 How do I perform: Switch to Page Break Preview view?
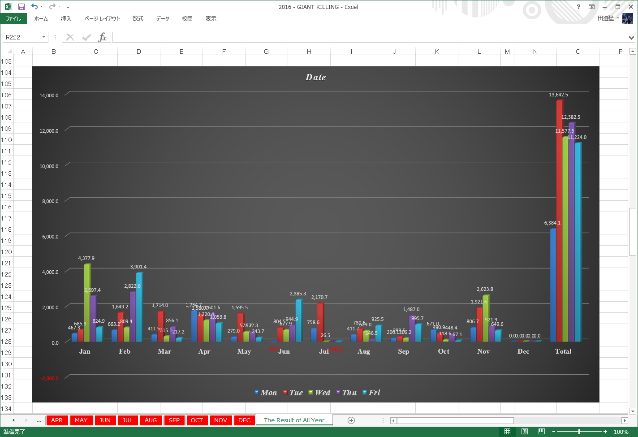pos(541,432)
